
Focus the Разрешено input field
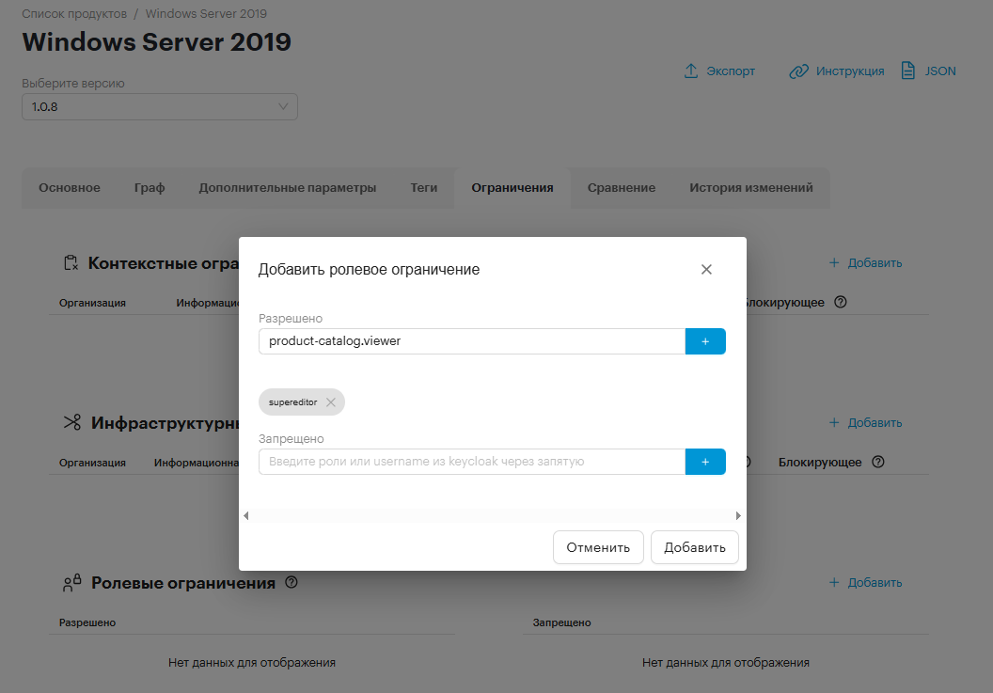pyautogui.click(x=472, y=341)
